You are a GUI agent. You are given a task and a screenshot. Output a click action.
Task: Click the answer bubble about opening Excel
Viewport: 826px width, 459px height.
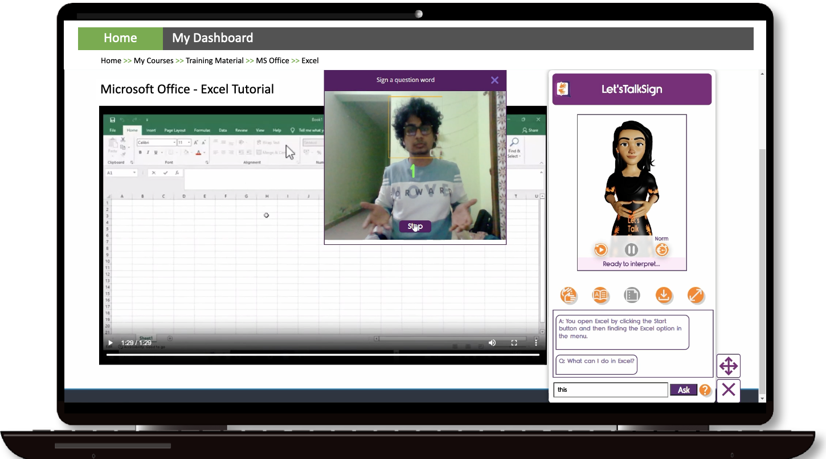(x=622, y=332)
